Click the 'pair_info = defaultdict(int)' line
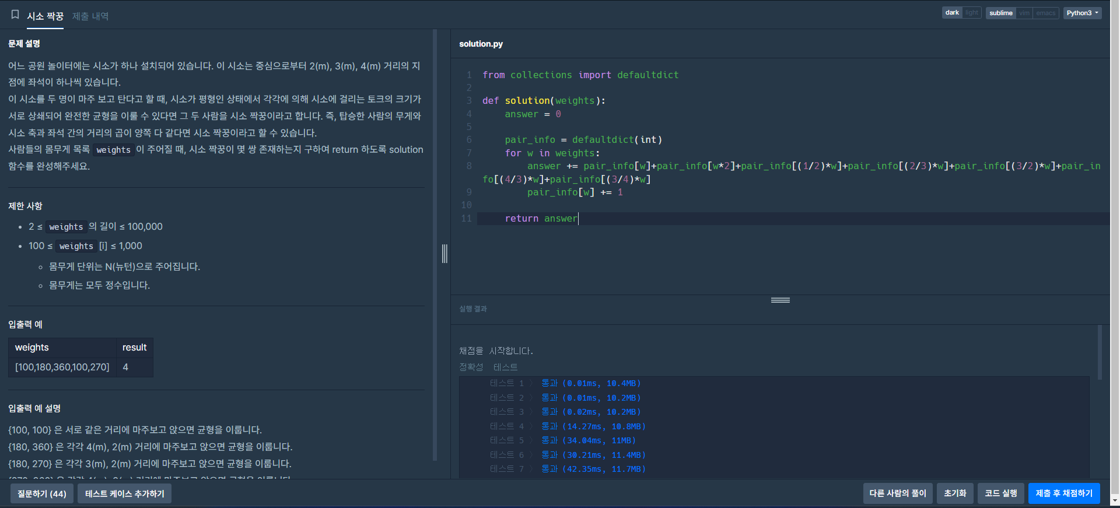Viewport: 1120px width, 508px height. pyautogui.click(x=583, y=140)
